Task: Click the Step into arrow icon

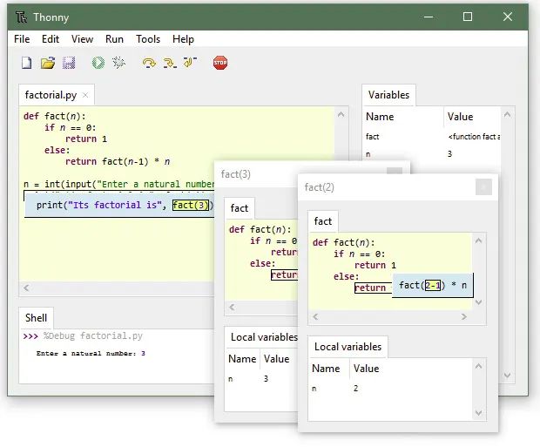Action: 170,63
